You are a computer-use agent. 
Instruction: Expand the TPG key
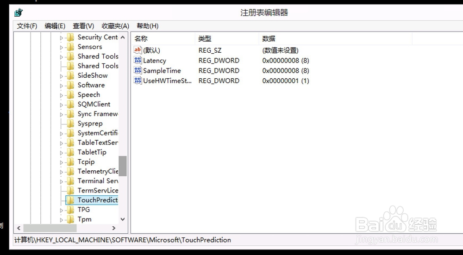62,210
